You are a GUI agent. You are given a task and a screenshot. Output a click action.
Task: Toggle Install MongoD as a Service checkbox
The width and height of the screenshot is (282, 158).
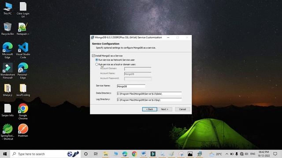click(93, 56)
